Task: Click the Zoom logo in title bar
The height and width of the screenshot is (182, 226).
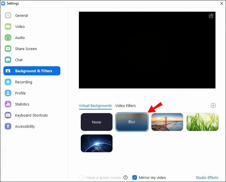Action: coord(3,3)
